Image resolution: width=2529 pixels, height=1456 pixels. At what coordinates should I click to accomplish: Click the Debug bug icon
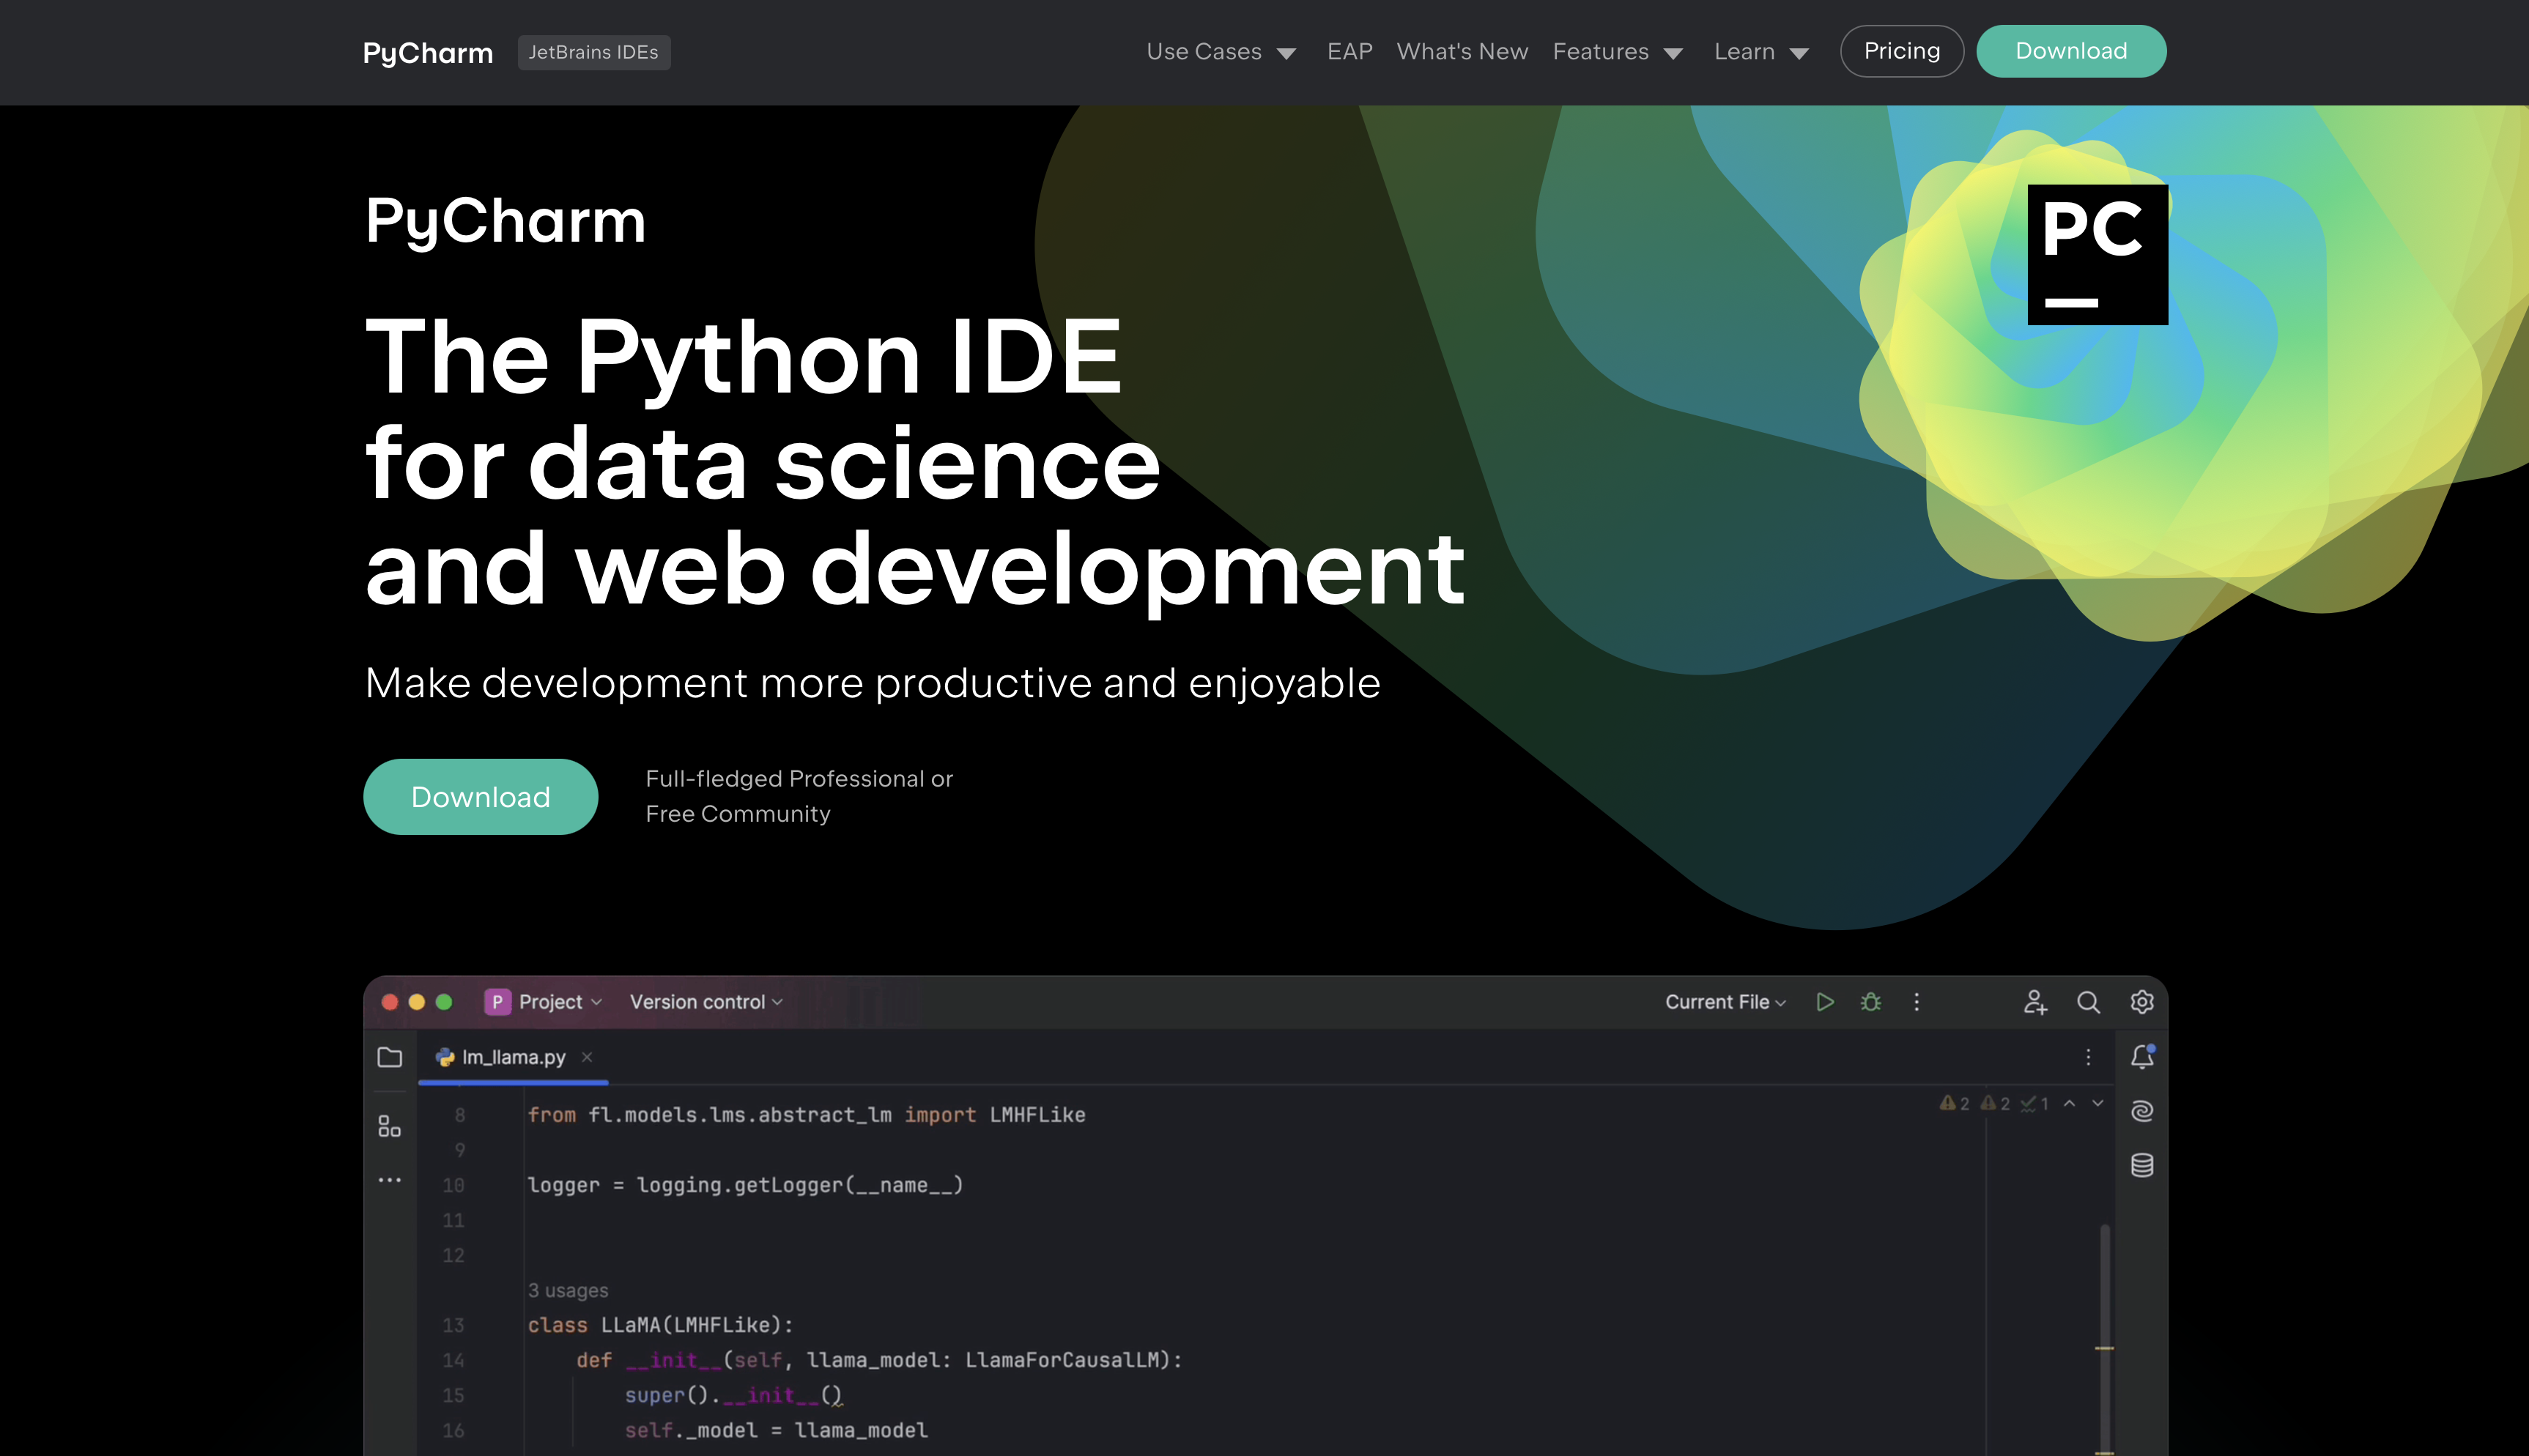coord(1871,1002)
